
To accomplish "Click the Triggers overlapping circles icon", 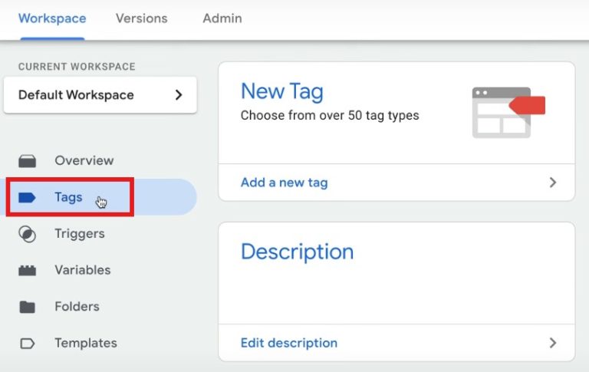I will tap(28, 234).
